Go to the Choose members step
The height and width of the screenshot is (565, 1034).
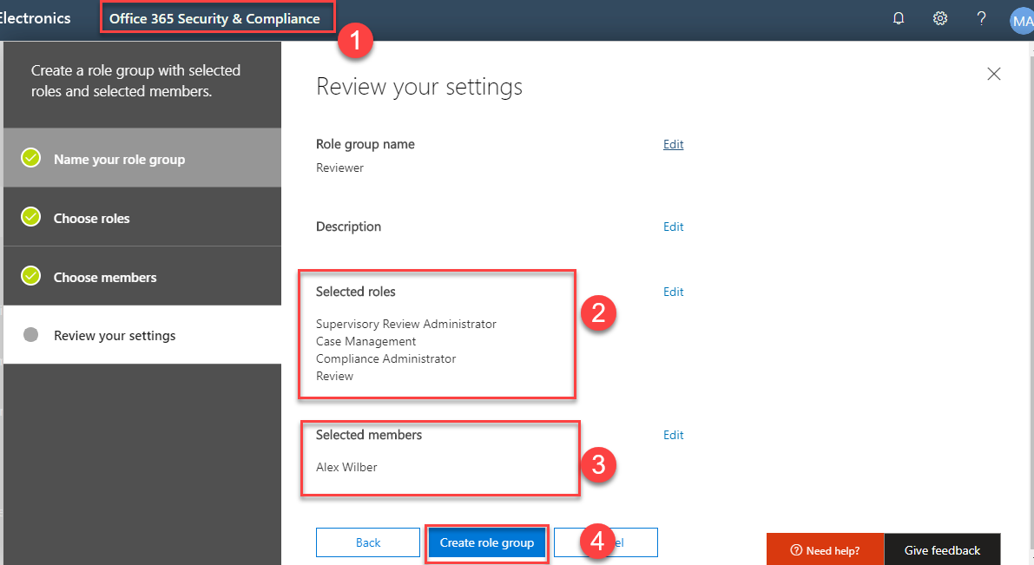105,278
